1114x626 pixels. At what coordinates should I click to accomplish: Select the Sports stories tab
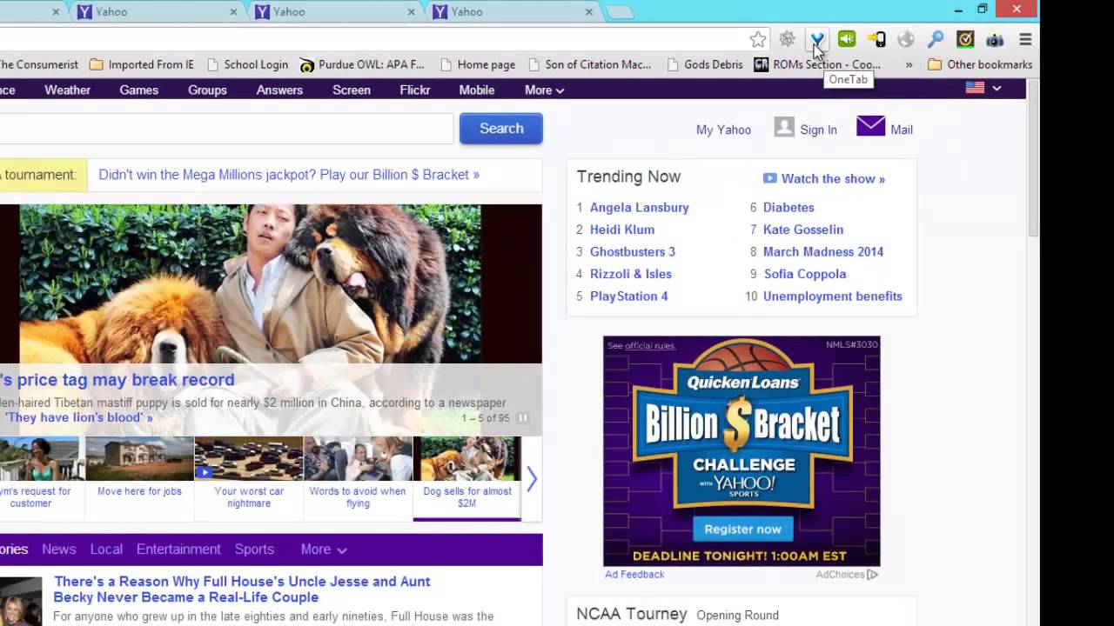click(254, 549)
